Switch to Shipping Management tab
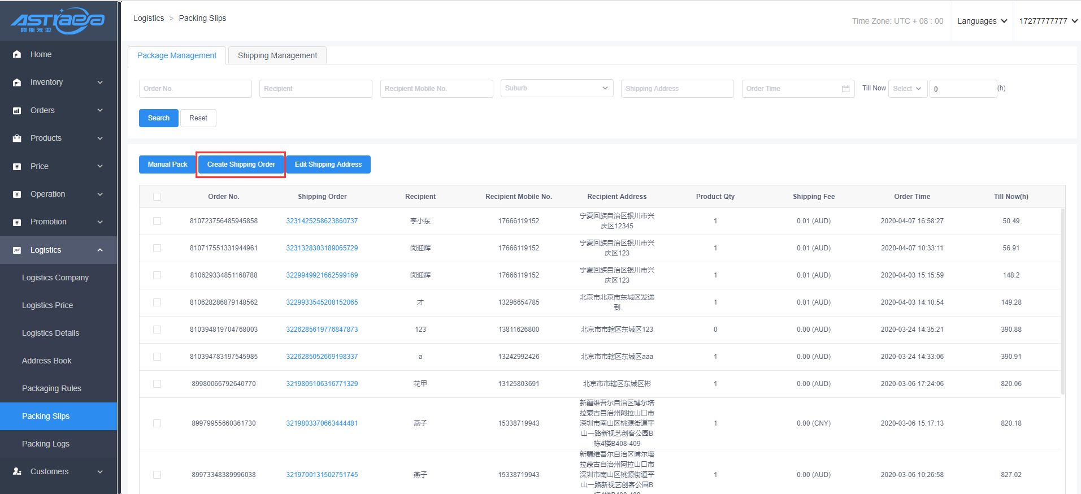The image size is (1081, 494). pos(277,55)
